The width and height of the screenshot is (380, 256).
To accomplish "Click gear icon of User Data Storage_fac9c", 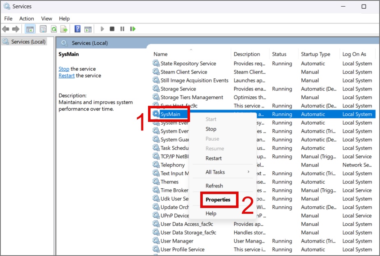I will tap(156, 233).
